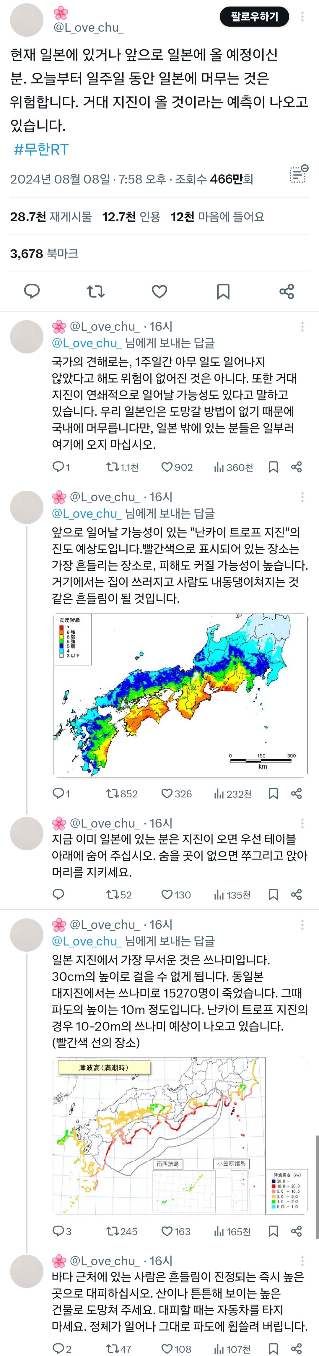Open the #무한RT hashtag

pos(41,150)
